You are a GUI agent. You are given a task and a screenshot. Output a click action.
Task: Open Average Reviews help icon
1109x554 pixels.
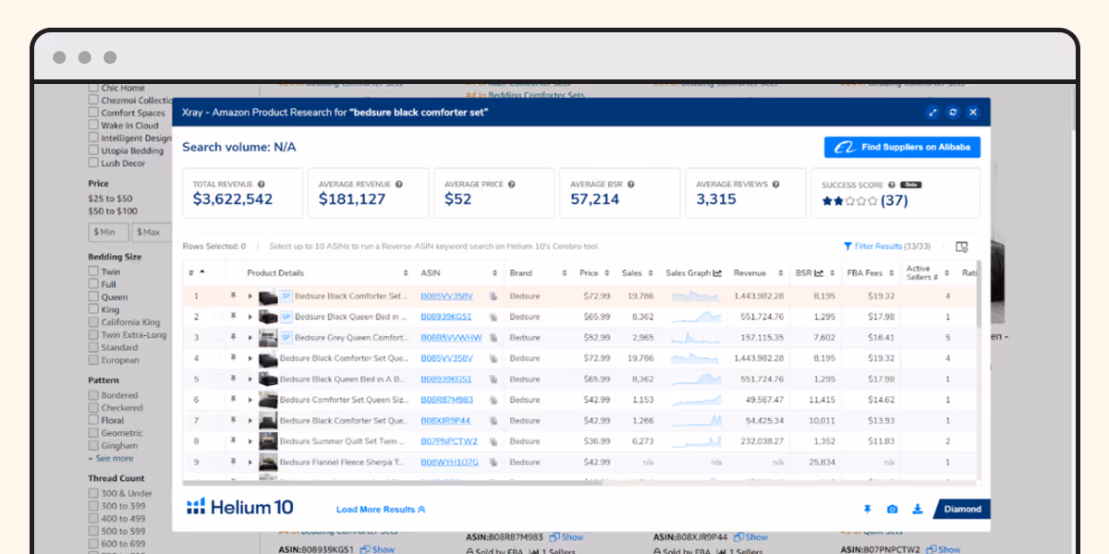tap(776, 184)
